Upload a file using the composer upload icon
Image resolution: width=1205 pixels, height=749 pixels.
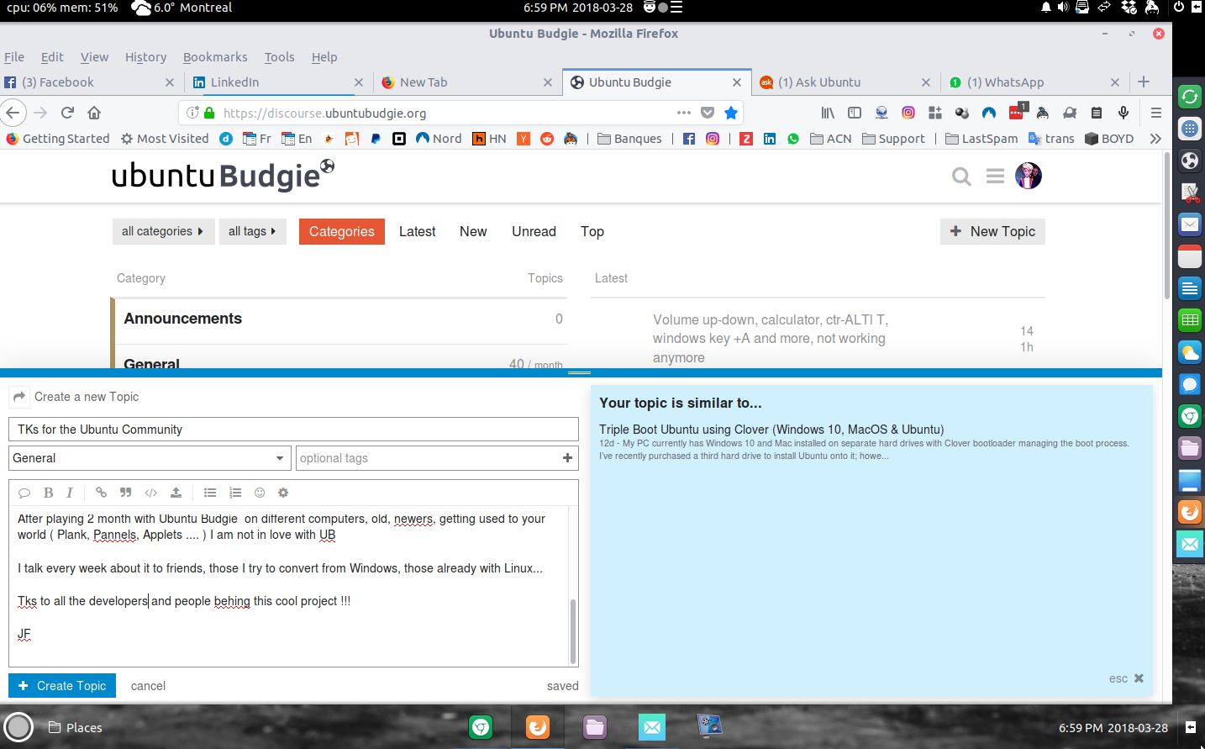(176, 492)
